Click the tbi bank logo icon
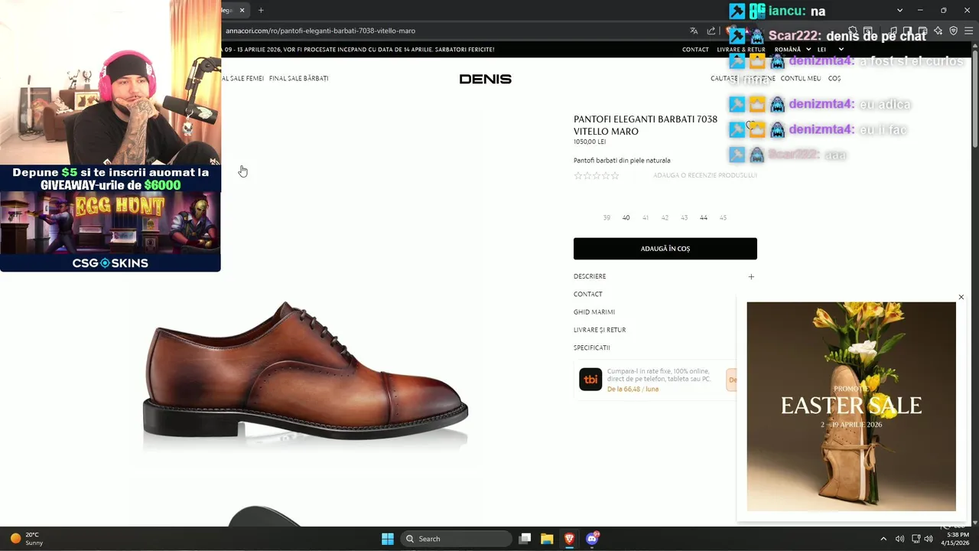 point(590,379)
